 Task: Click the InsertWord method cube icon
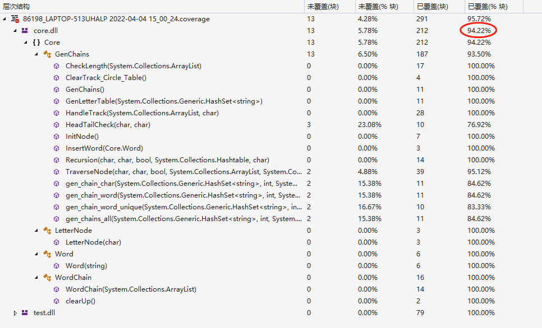coord(56,148)
